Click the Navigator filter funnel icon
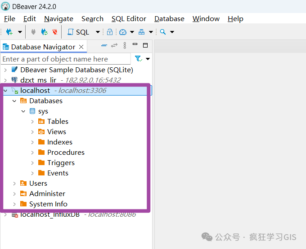This screenshot has width=306, height=249. point(138,59)
